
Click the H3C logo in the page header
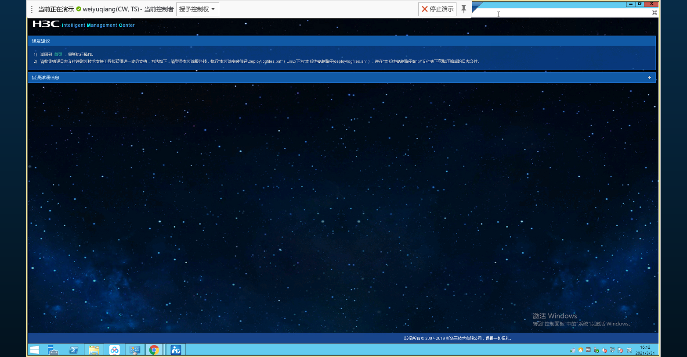pos(46,24)
